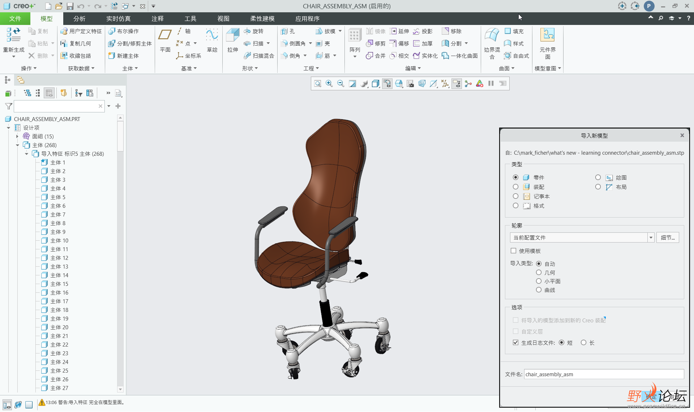Click the Zoom In icon in graphics toolbar
The image size is (694, 412).
click(x=329, y=84)
